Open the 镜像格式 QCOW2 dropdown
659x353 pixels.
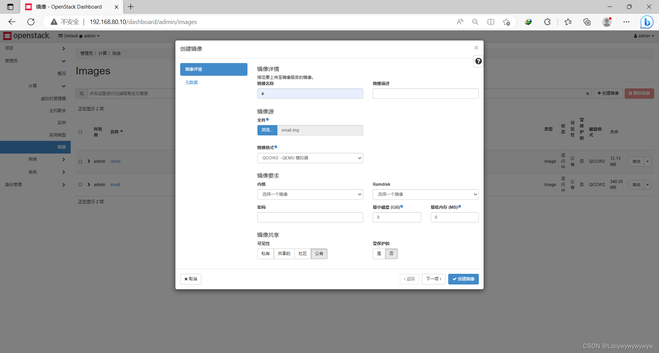pos(310,158)
